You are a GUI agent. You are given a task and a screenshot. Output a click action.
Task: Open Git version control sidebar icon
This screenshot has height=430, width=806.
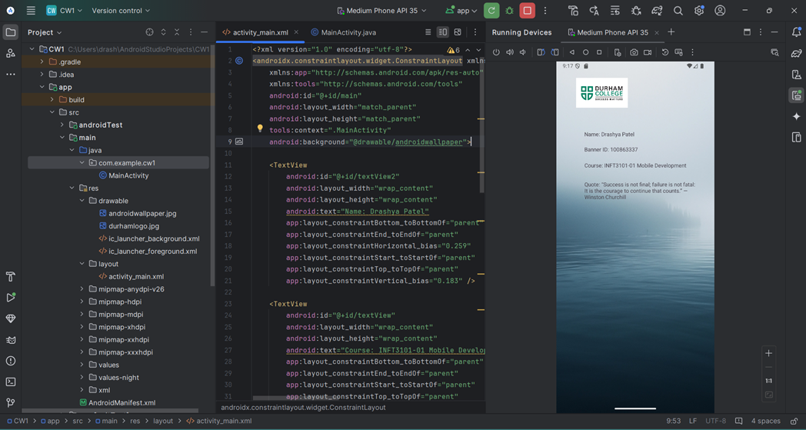tap(10, 403)
